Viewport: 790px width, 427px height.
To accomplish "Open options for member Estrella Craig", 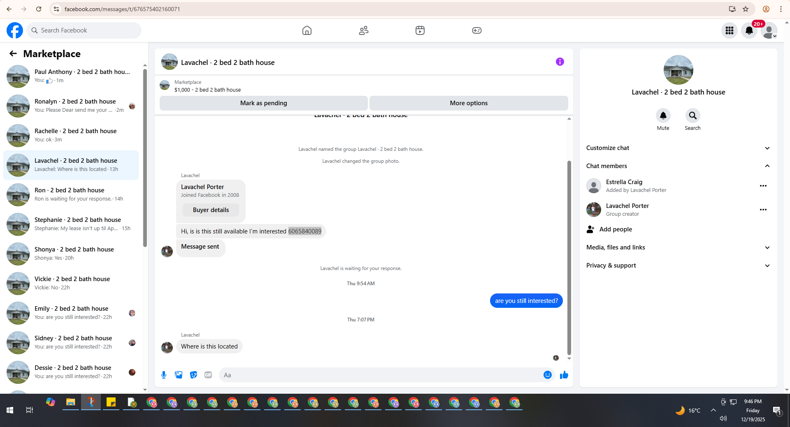I will click(763, 186).
